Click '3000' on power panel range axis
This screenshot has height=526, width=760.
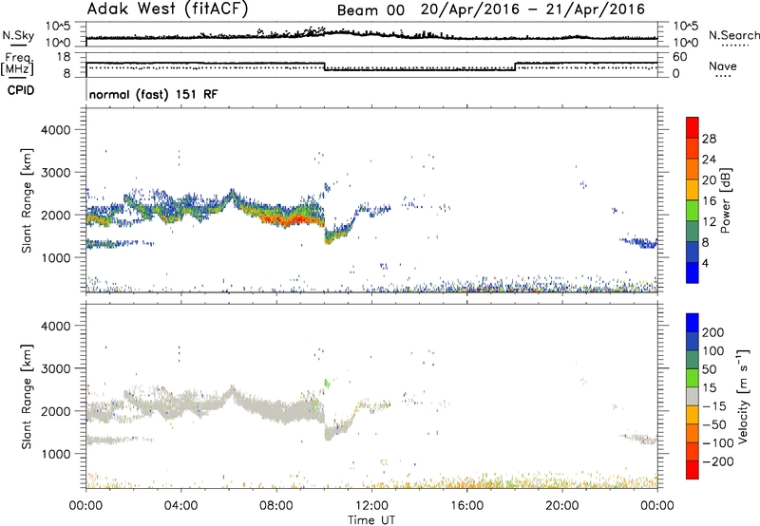tap(56, 173)
